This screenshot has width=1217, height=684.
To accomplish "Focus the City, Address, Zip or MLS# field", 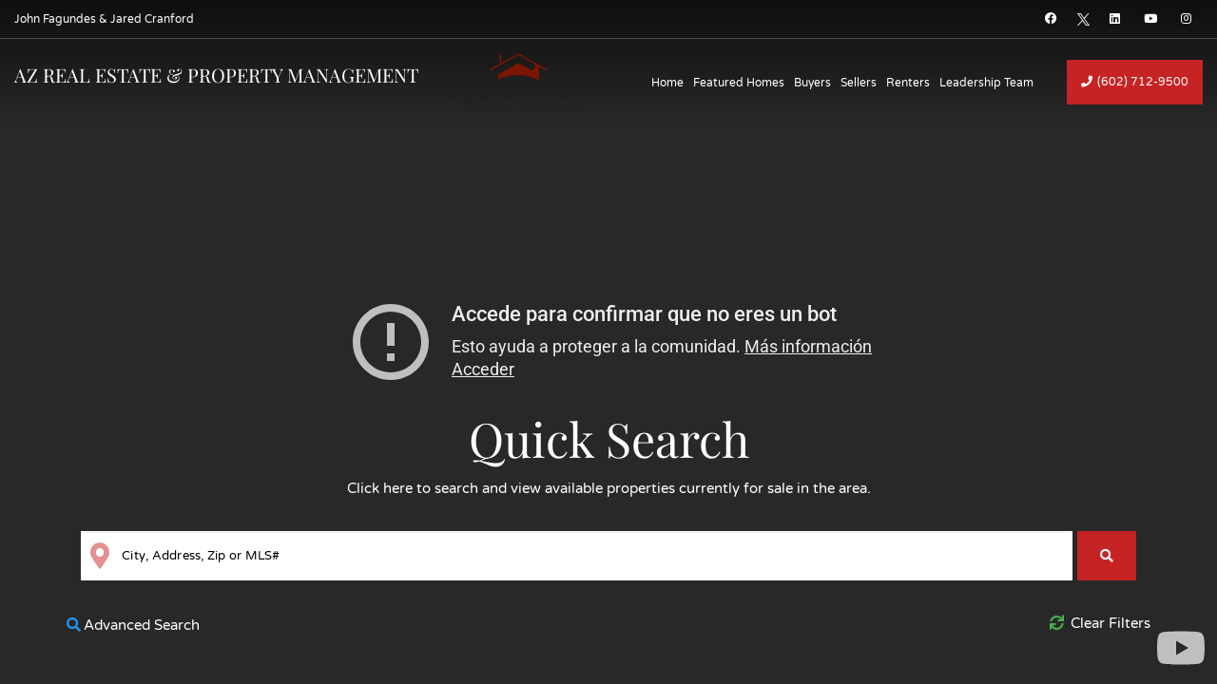I will point(589,556).
